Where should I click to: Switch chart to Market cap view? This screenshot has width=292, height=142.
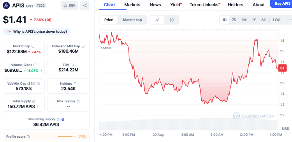(132, 20)
